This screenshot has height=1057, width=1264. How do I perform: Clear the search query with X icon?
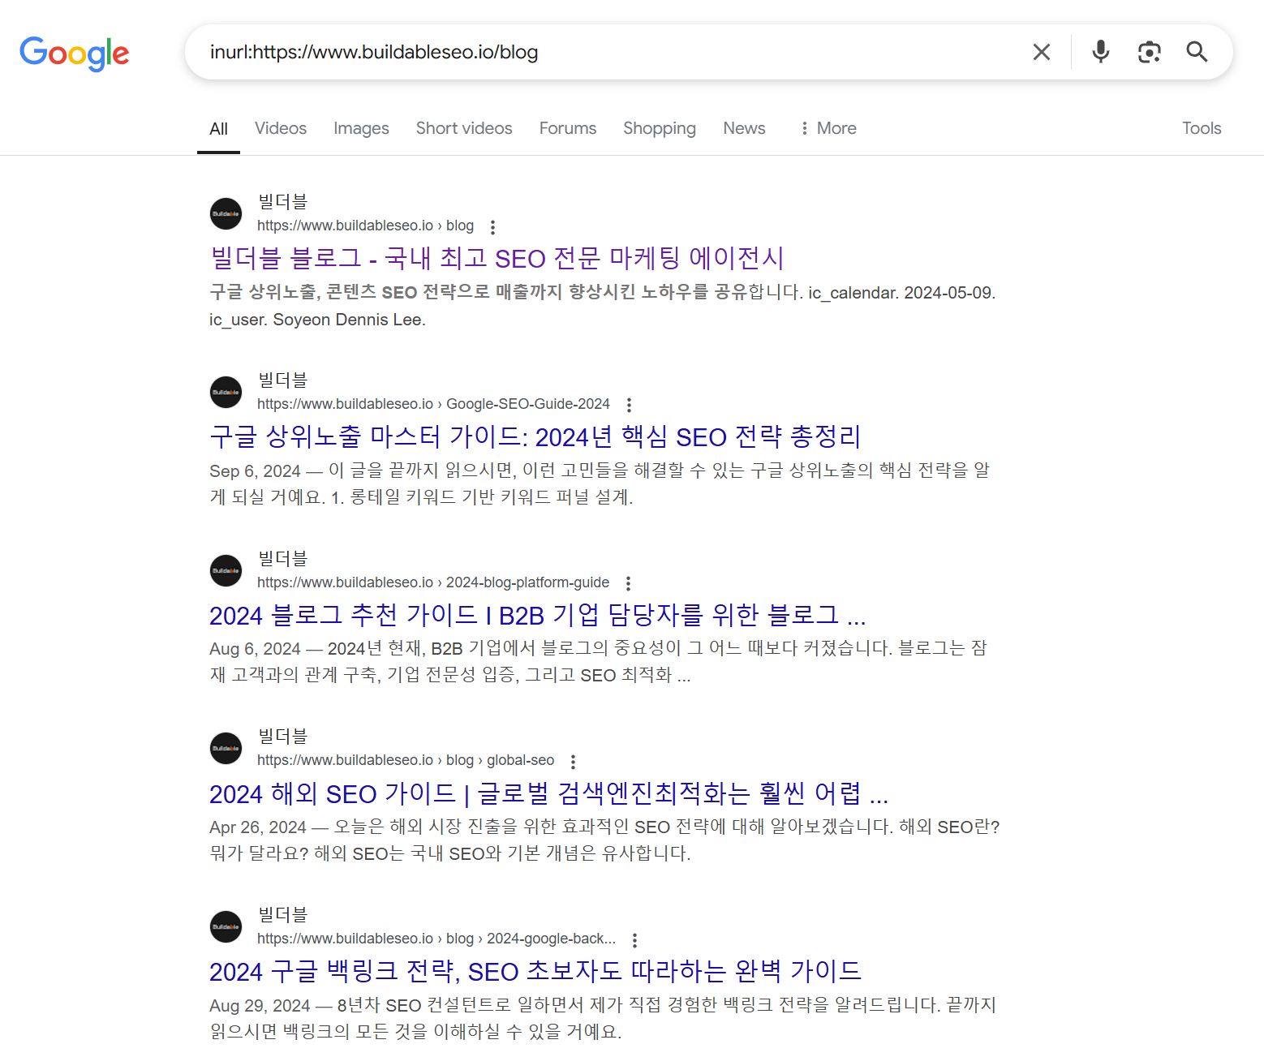click(1042, 52)
